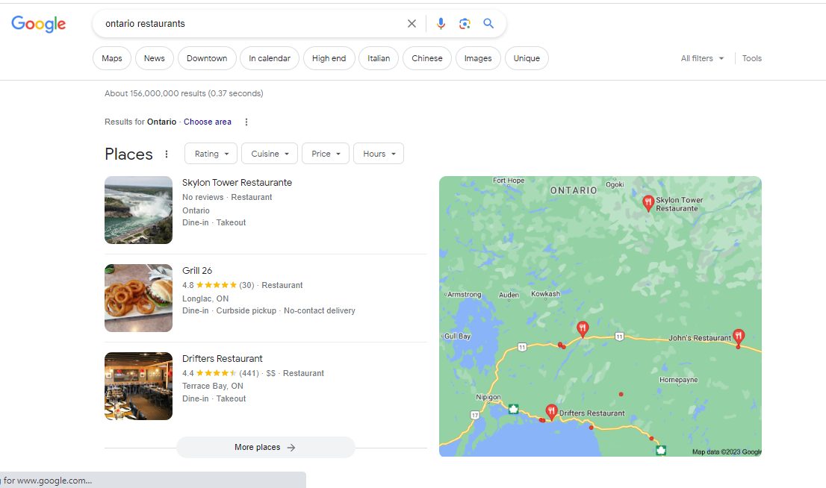Screen dimensions: 826x488
Task: Expand the All filters dropdown
Action: [x=702, y=58]
